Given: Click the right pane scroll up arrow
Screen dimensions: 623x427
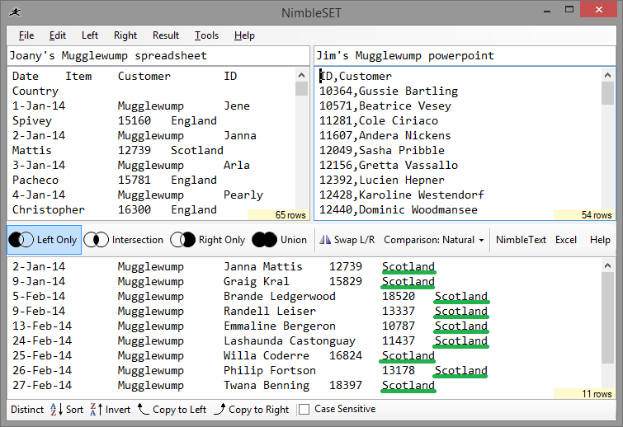Looking at the screenshot, I should (607, 75).
